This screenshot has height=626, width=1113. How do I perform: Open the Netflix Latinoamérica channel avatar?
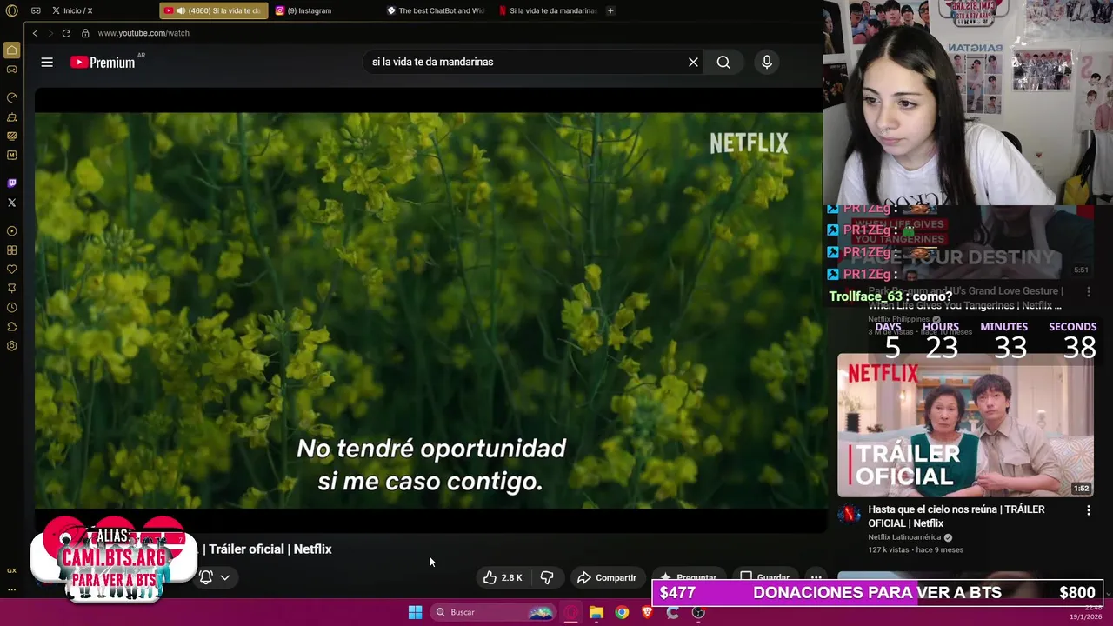(849, 515)
